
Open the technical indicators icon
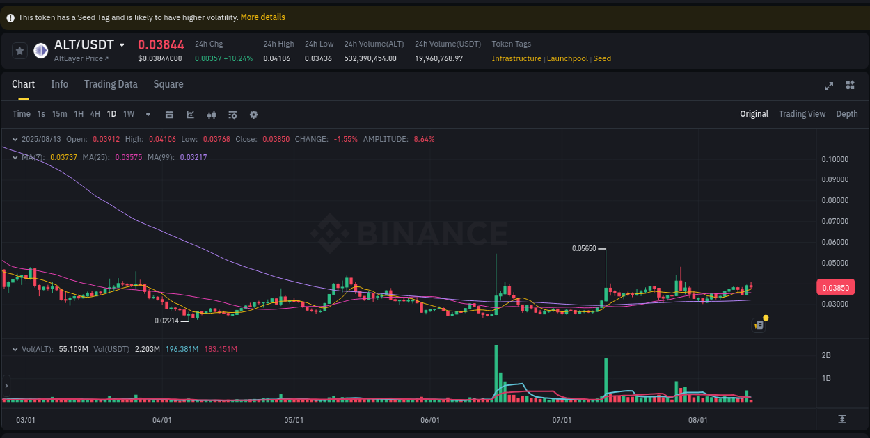click(x=232, y=113)
